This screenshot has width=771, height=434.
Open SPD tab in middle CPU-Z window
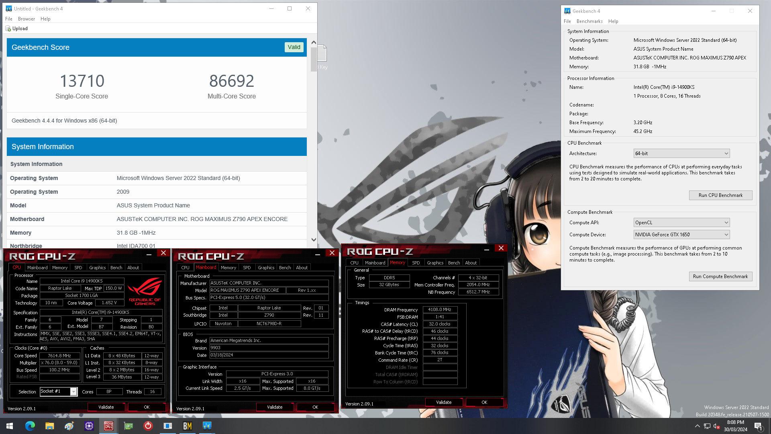coord(247,268)
